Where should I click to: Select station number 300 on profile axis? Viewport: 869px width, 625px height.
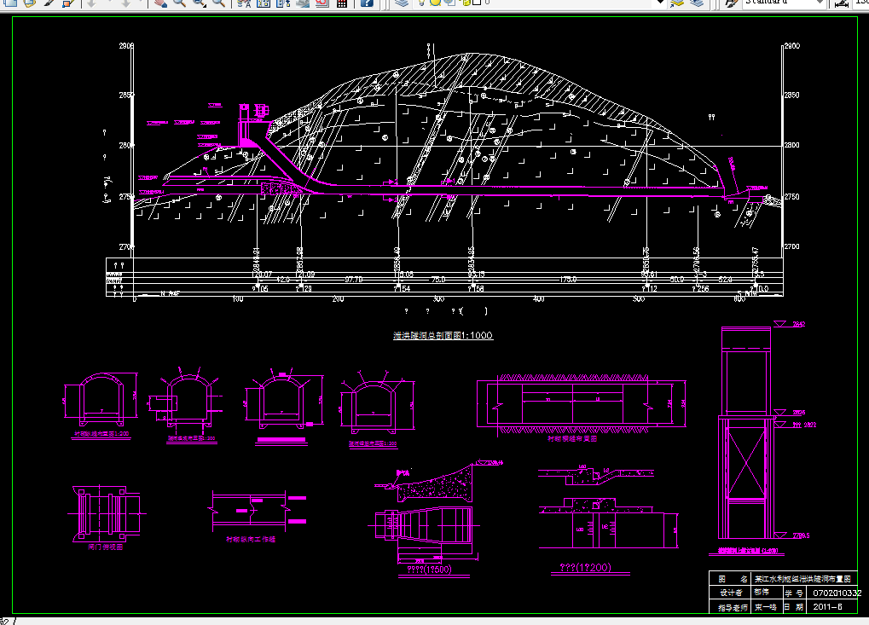pos(438,299)
